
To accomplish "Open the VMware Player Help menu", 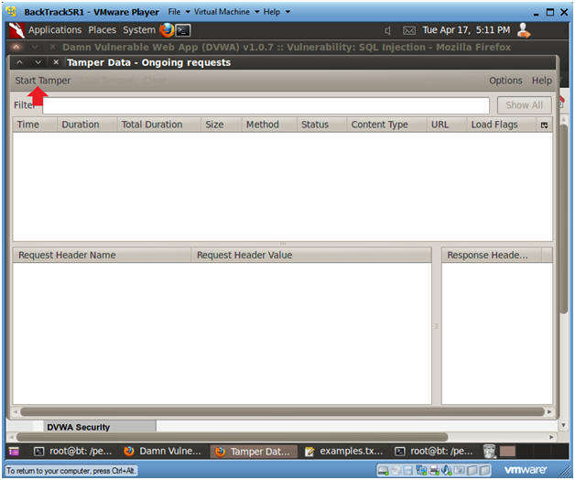I will 277,12.
